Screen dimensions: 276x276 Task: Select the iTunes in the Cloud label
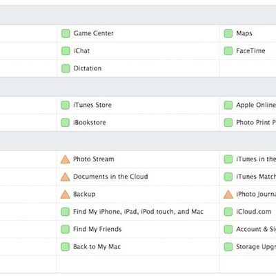256,159
